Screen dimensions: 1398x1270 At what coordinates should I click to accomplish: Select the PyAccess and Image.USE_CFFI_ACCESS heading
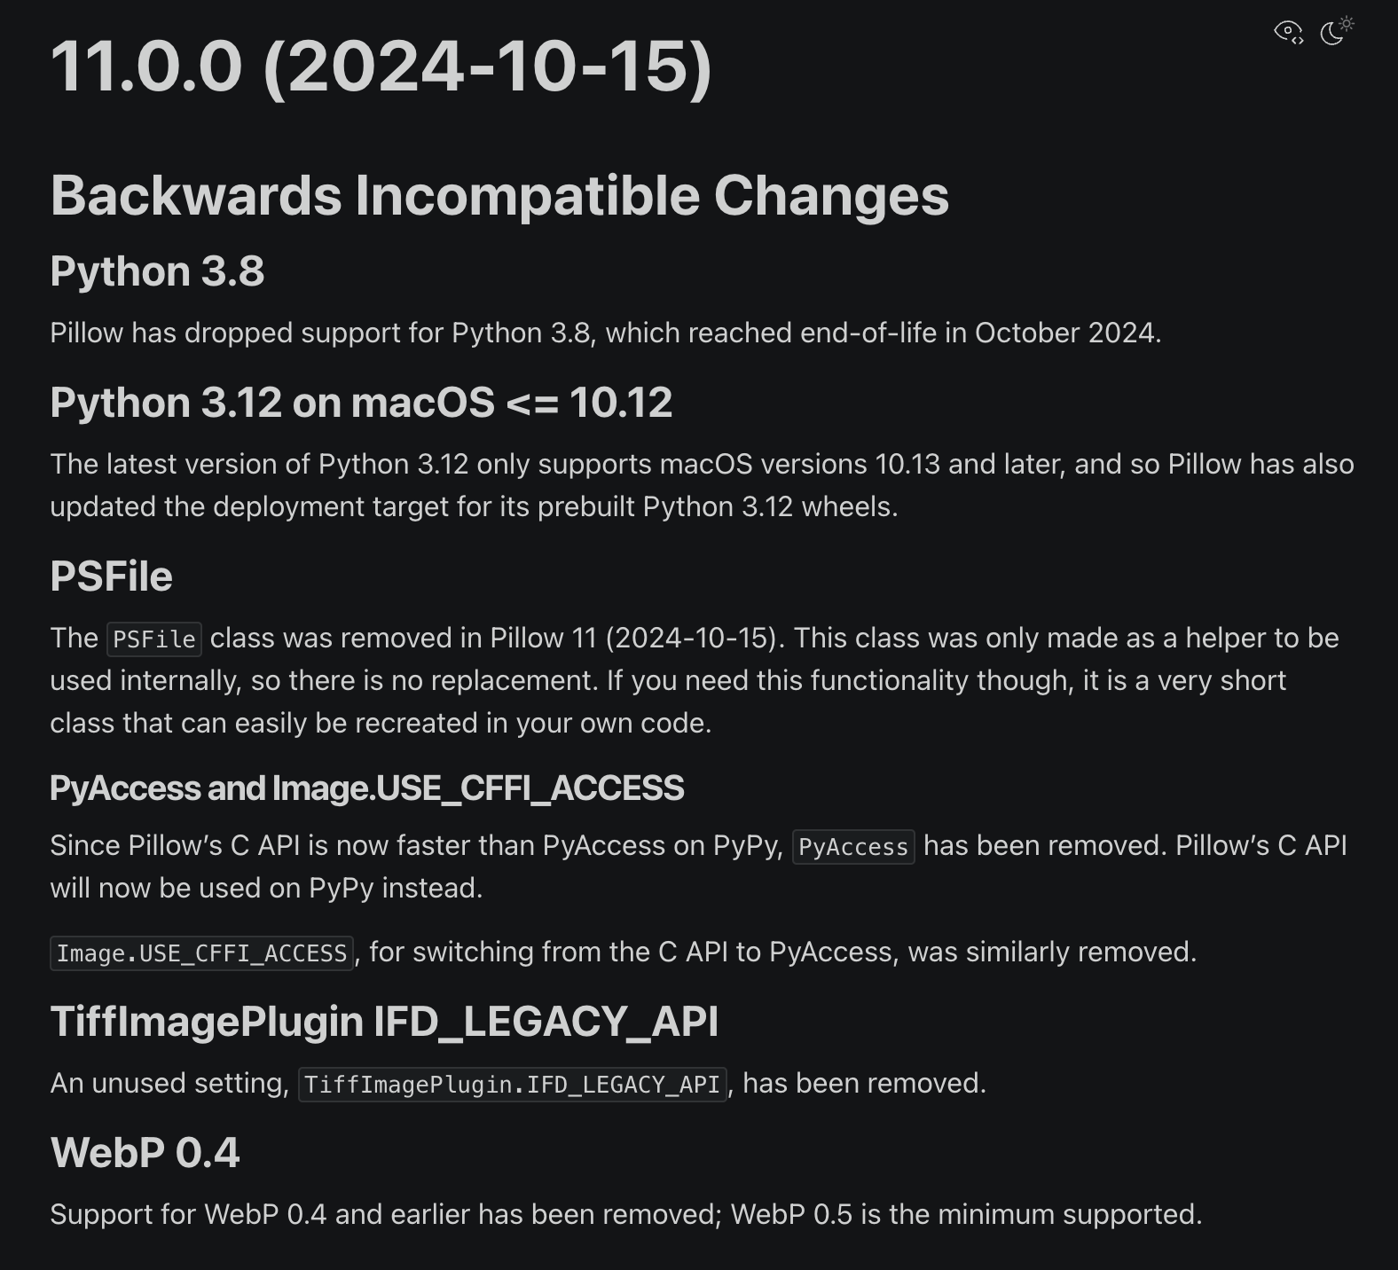[x=367, y=788]
